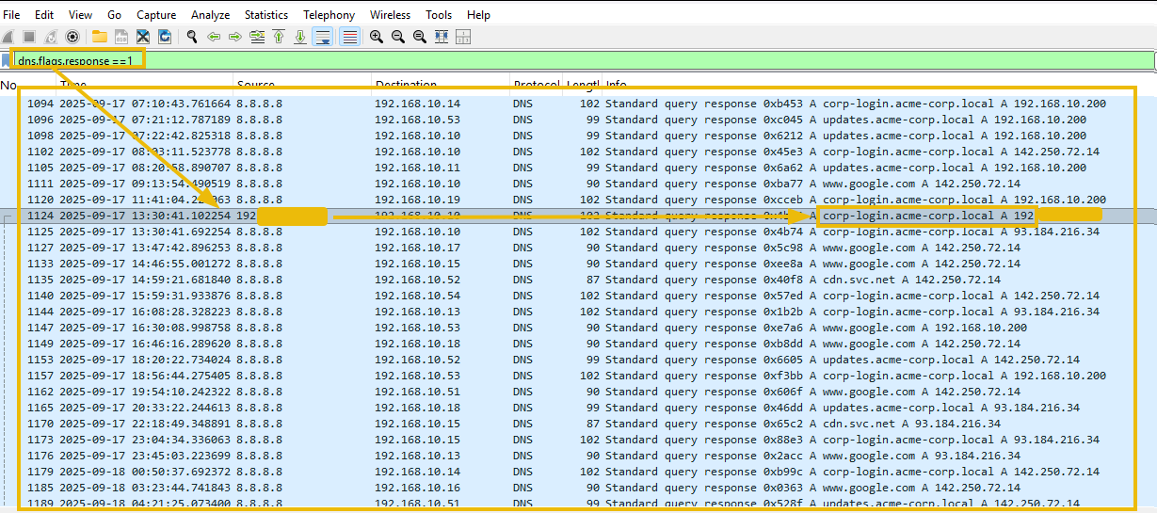This screenshot has width=1157, height=513.
Task: Open a capture file with folder icon
Action: click(x=99, y=37)
